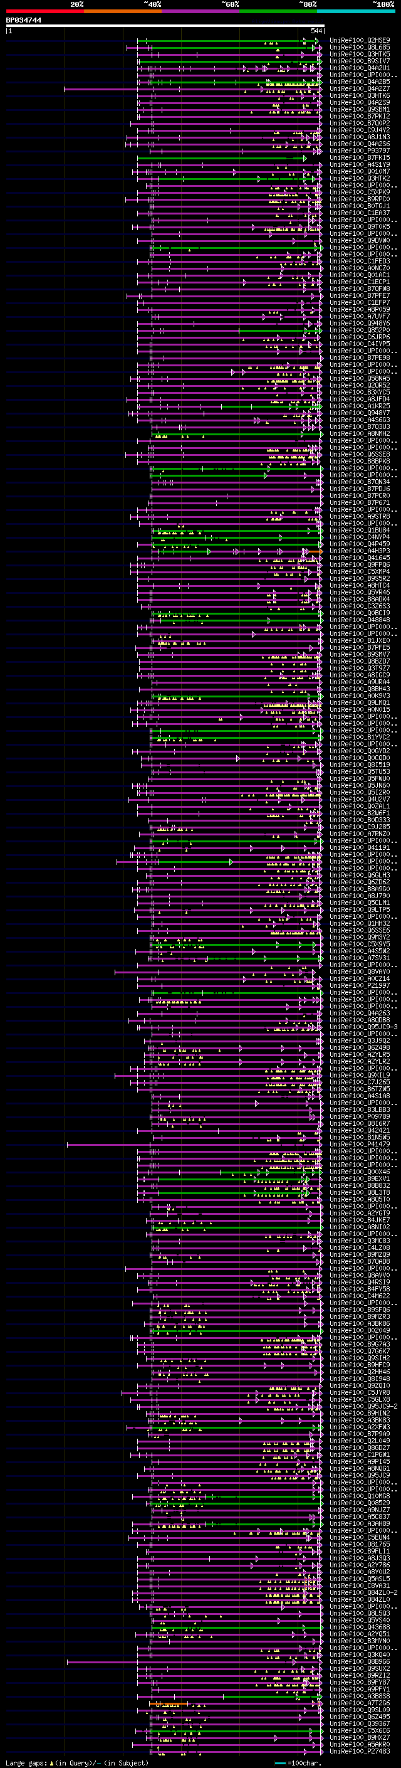Select hit label UniRef100_A8J1N3
401x1768 pixels.
[x=359, y=137]
